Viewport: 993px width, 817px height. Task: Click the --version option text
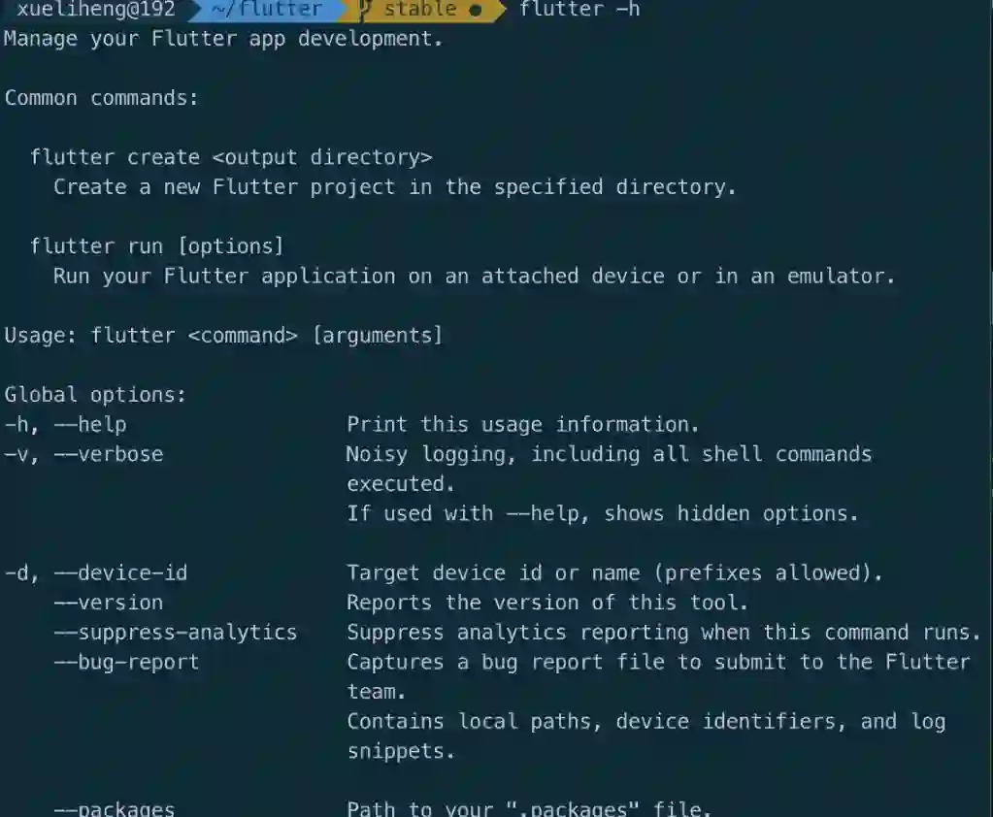point(109,603)
